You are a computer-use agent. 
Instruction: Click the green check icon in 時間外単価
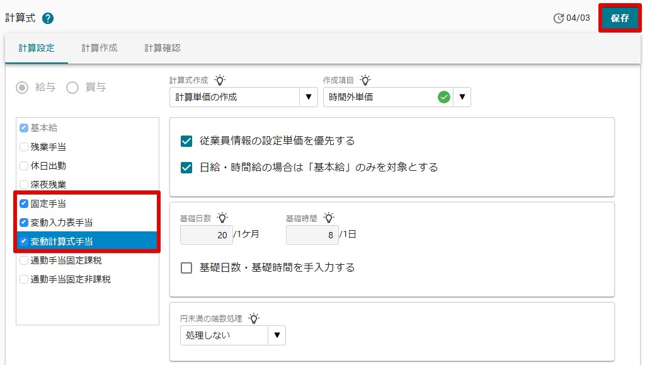[444, 97]
